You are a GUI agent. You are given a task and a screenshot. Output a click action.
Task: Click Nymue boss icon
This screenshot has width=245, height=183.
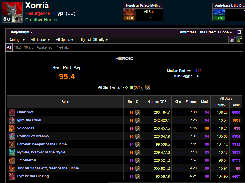12,152
